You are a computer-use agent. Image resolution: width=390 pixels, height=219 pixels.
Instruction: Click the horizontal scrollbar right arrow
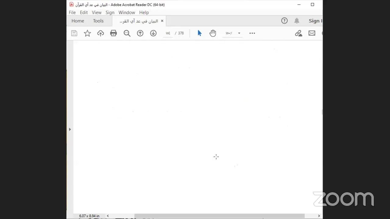pyautogui.click(x=319, y=216)
